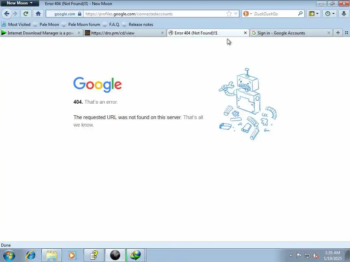Open the Home page button
The image size is (350, 262).
click(38, 14)
